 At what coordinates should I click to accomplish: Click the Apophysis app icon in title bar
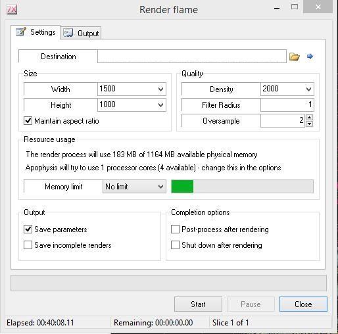pos(12,10)
